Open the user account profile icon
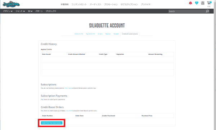Viewport: 216px width, 130px height. (x=203, y=3)
